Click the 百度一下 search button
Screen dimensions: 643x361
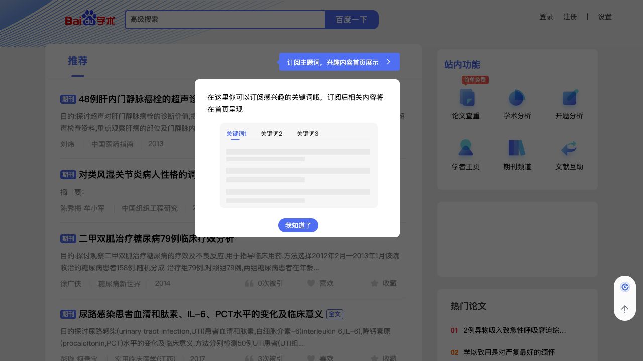(x=352, y=20)
